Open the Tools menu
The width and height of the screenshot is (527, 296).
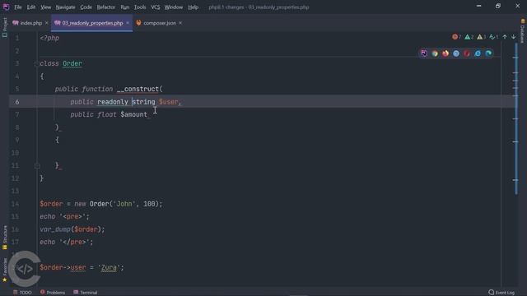point(140,7)
